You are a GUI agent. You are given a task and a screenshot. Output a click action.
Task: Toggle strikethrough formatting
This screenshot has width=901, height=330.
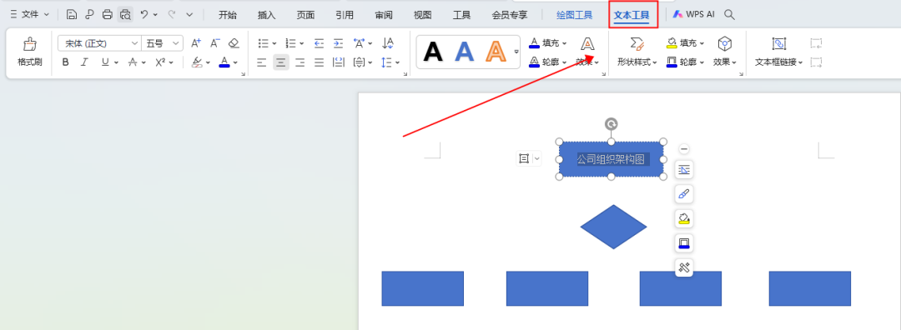pos(133,62)
